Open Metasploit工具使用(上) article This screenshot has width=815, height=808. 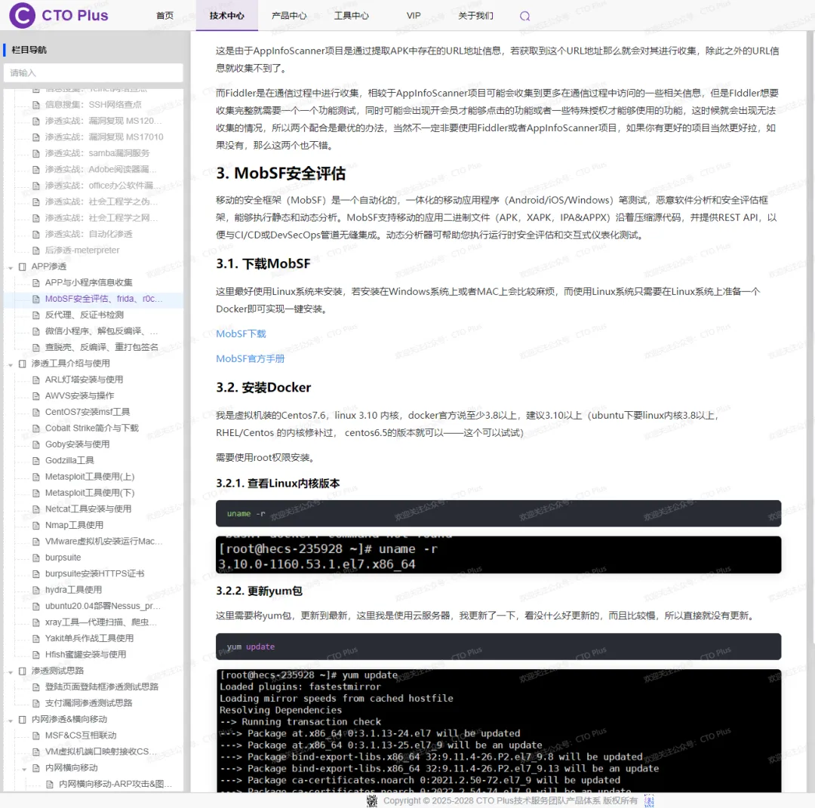[x=89, y=477]
